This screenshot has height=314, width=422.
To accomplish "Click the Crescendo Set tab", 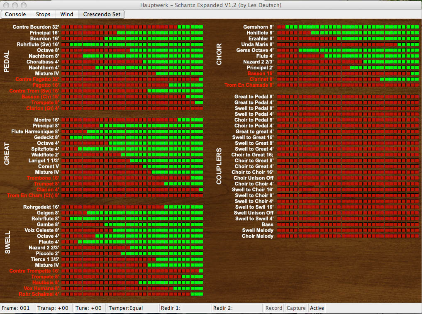I will tap(102, 14).
